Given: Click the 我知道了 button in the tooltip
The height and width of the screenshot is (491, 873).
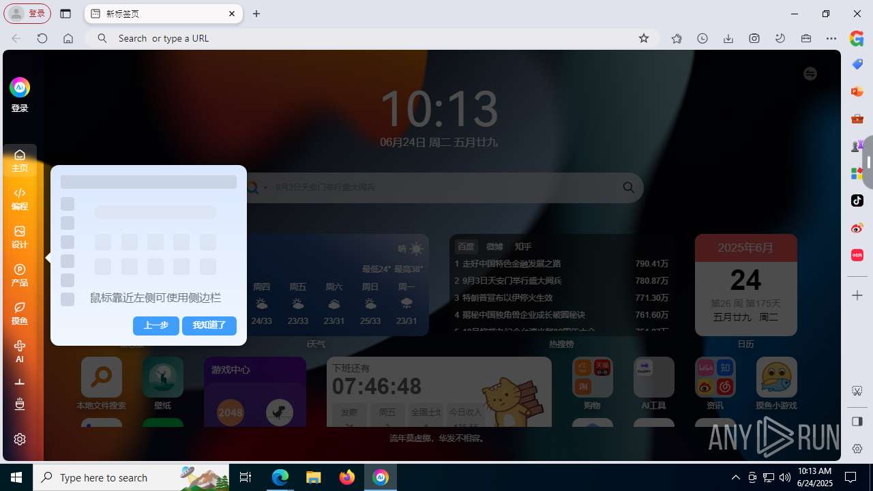Looking at the screenshot, I should click(x=209, y=325).
